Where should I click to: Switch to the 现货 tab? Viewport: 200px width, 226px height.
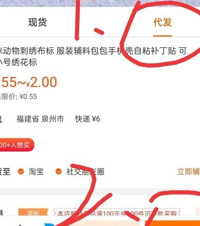pos(37,22)
